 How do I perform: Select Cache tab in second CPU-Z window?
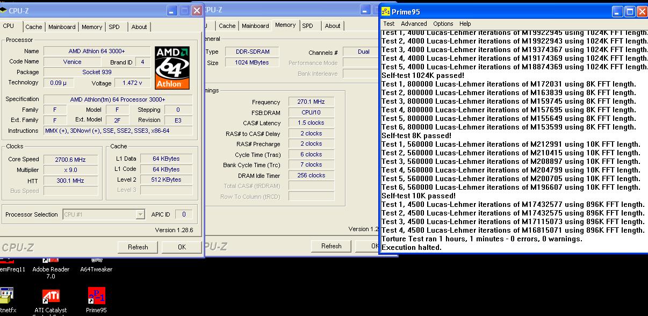(x=227, y=26)
